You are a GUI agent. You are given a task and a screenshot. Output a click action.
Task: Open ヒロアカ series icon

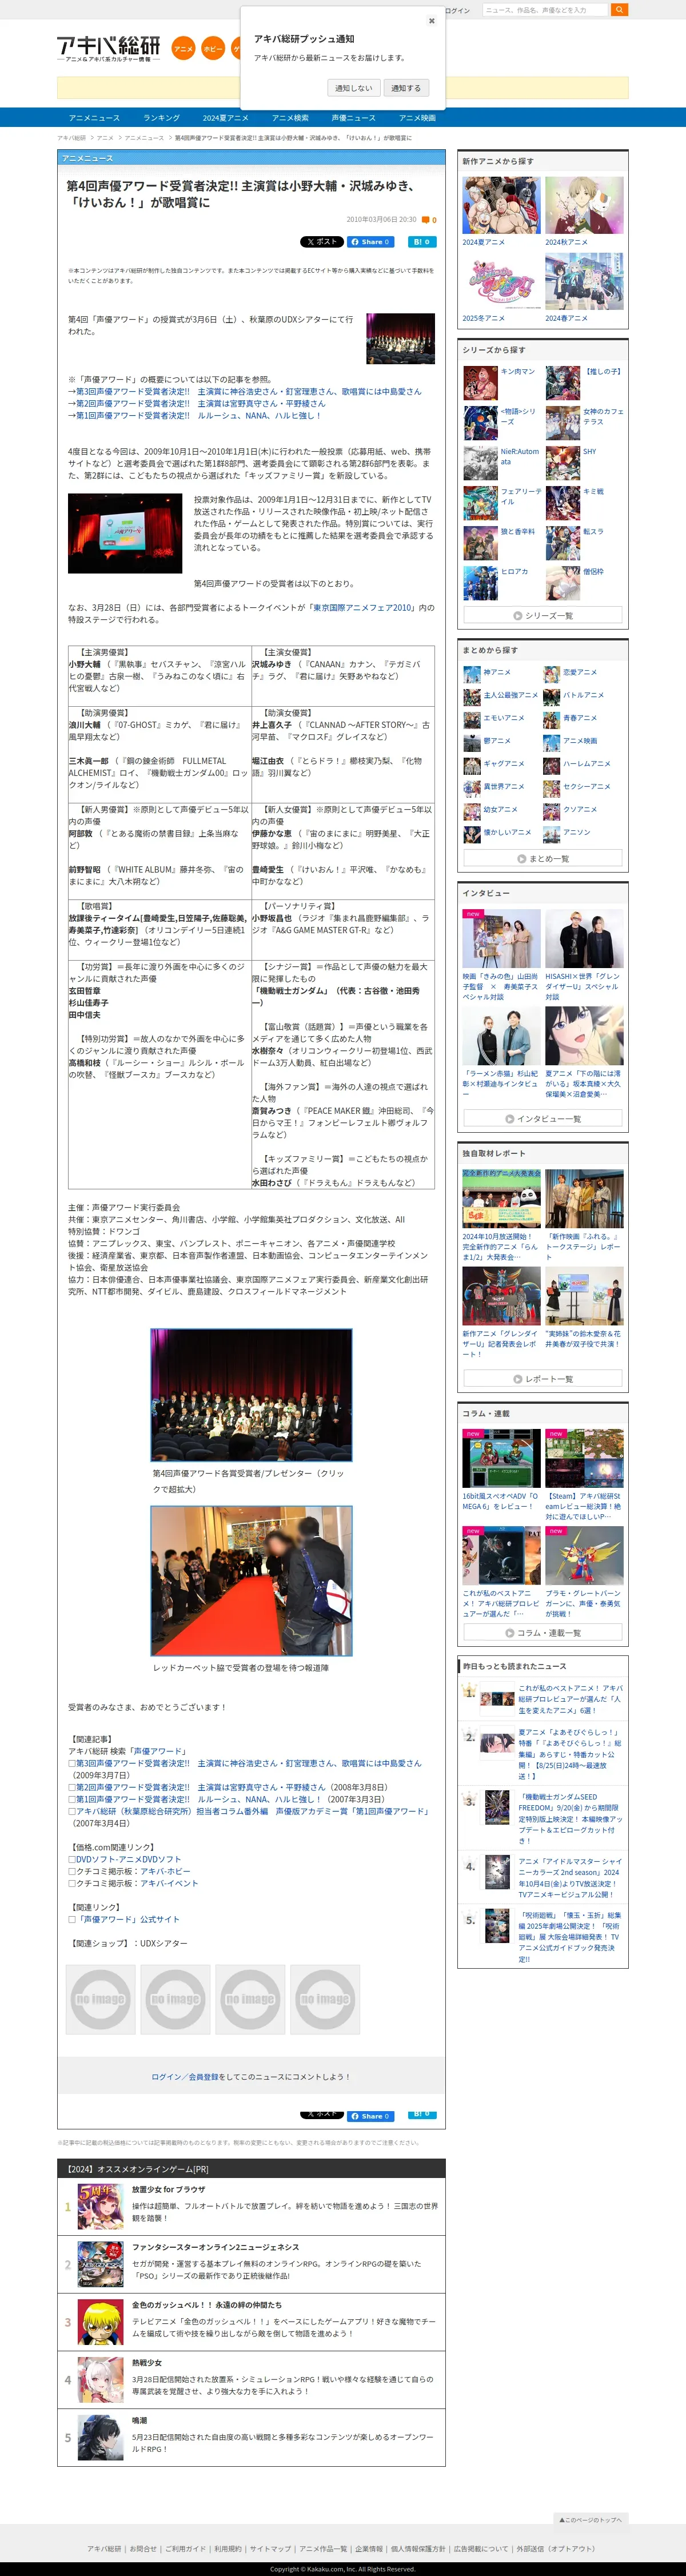[481, 583]
